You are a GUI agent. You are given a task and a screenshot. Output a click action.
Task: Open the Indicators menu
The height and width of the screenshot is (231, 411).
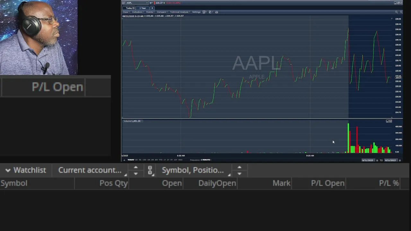[x=138, y=12]
